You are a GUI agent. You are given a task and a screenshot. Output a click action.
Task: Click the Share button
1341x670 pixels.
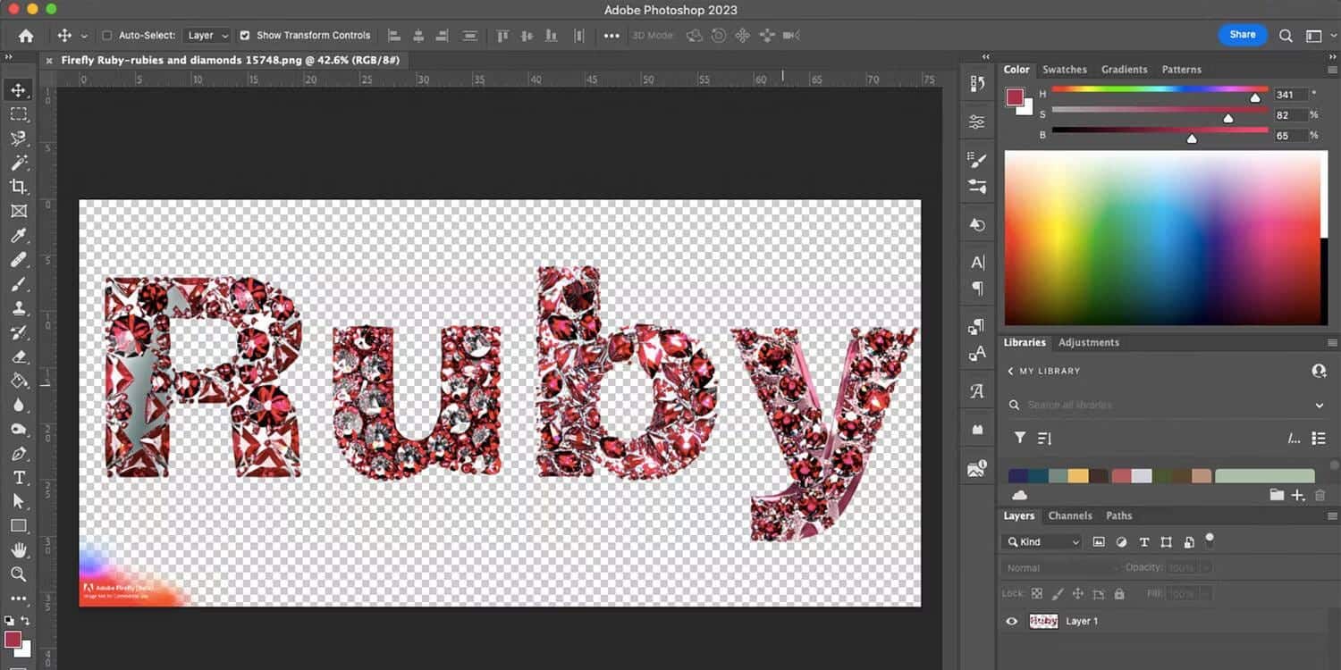[1242, 34]
